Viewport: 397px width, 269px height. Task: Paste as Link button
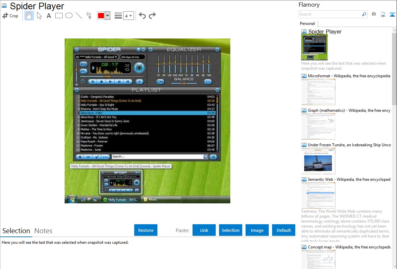click(204, 230)
